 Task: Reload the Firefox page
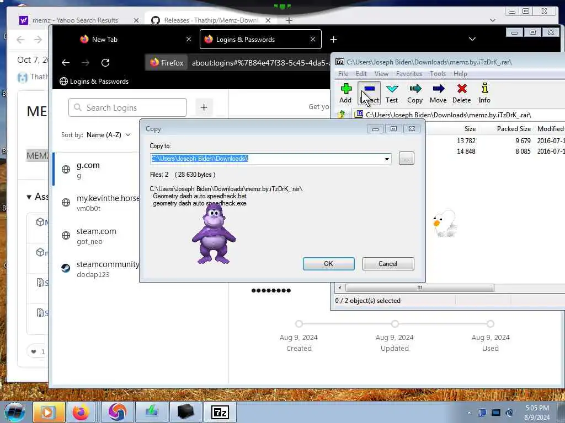(105, 63)
